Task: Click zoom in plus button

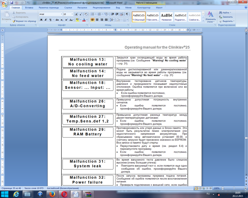Action: tap(246, 188)
